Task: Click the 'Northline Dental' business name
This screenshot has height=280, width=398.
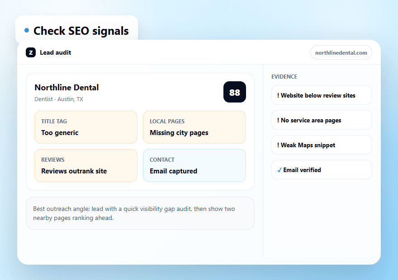Action: 66,88
